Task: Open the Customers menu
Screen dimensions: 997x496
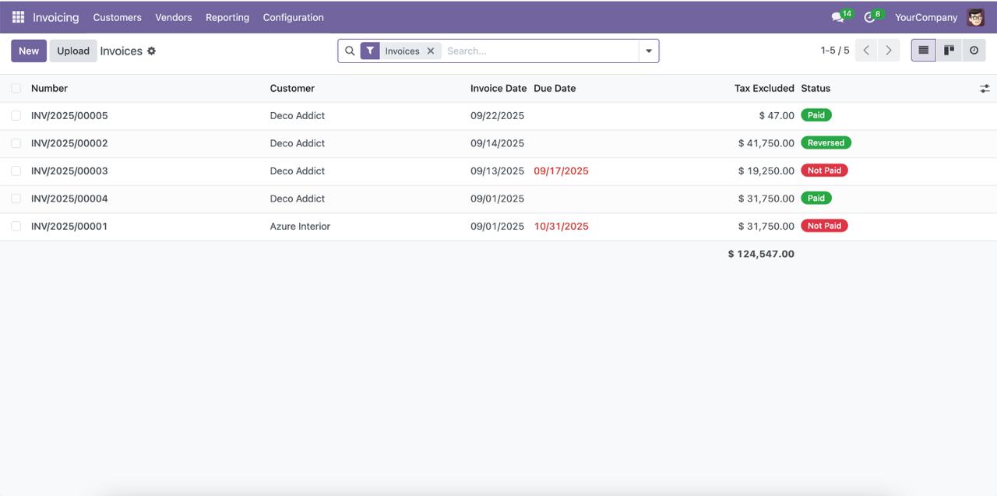Action: [x=117, y=17]
